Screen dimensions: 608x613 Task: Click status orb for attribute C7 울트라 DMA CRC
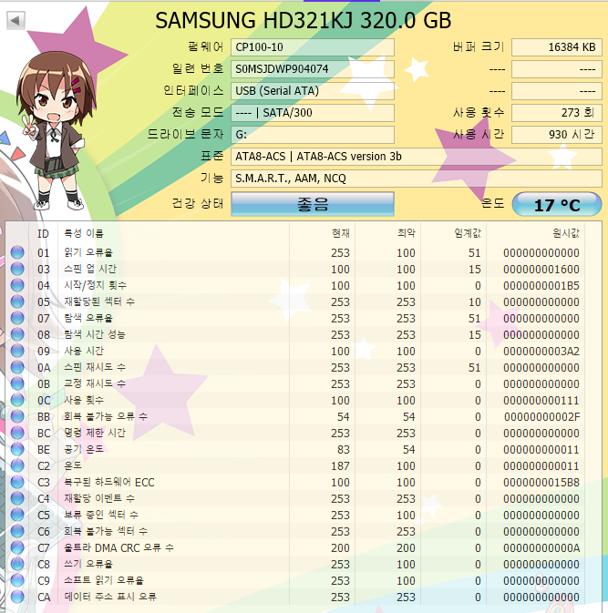click(17, 548)
